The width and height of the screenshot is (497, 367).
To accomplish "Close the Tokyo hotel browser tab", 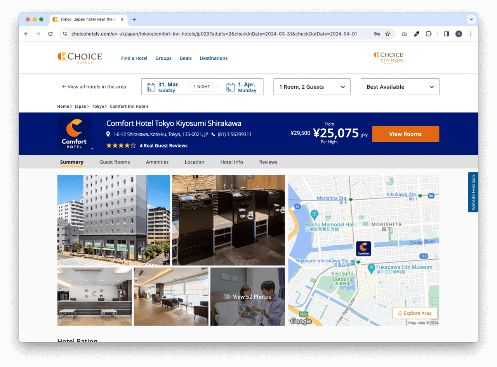I will [122, 19].
